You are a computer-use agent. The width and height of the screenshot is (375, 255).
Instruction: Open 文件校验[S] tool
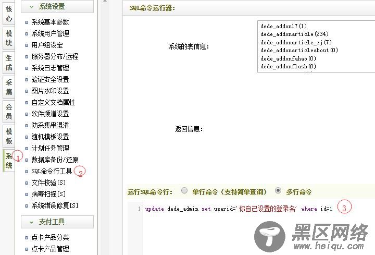point(48,183)
